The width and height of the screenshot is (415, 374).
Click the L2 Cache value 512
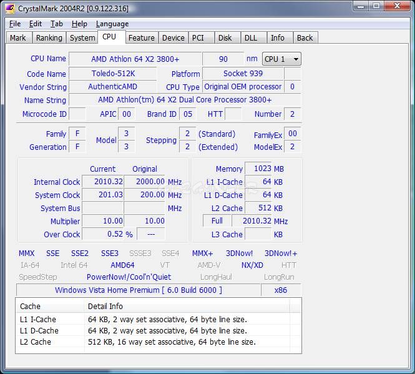[258, 208]
